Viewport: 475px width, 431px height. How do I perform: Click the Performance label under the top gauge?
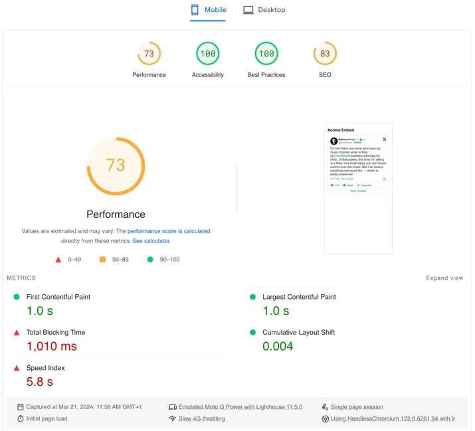[149, 75]
